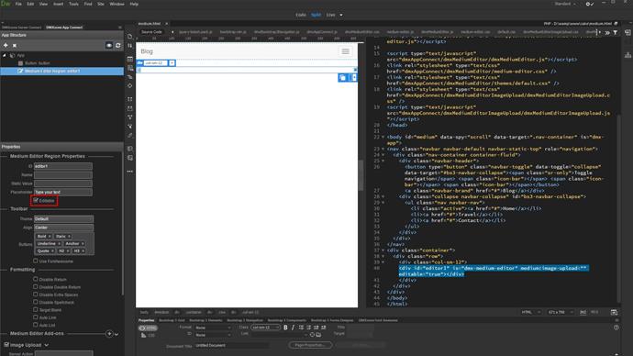
Task: Toggle App Structure eye visibility button
Action: pyautogui.click(x=109, y=46)
